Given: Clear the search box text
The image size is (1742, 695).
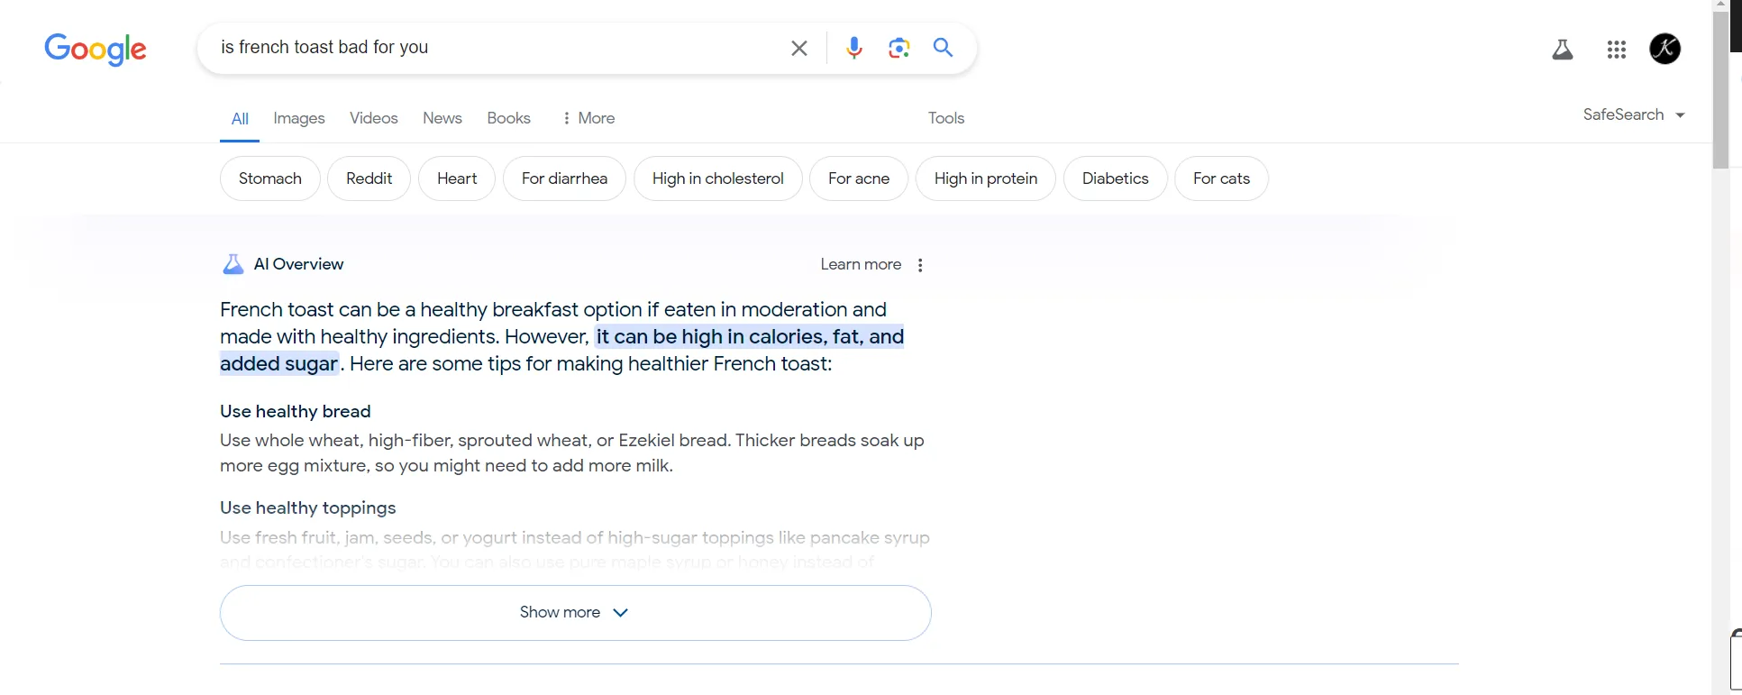Looking at the screenshot, I should pyautogui.click(x=798, y=48).
